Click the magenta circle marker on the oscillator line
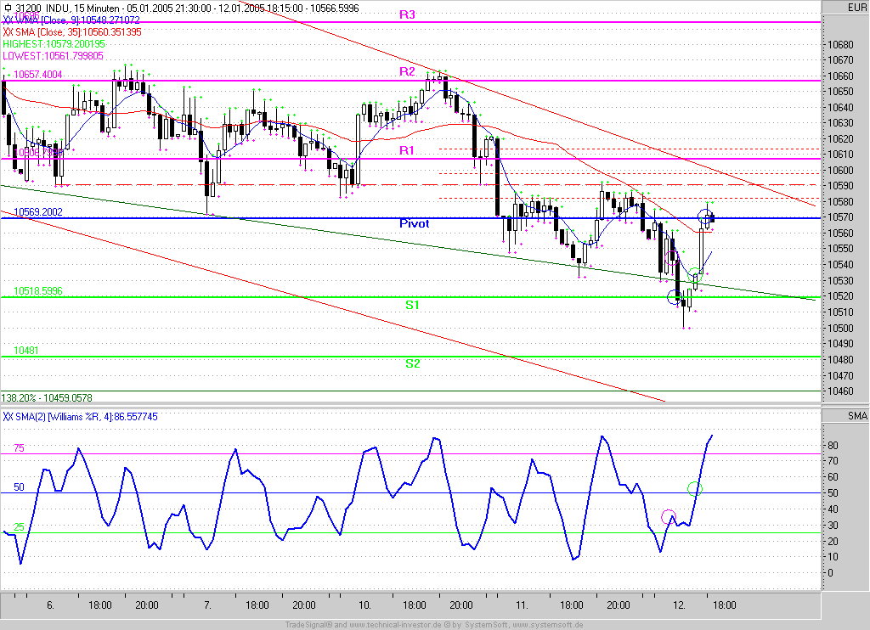 (669, 517)
